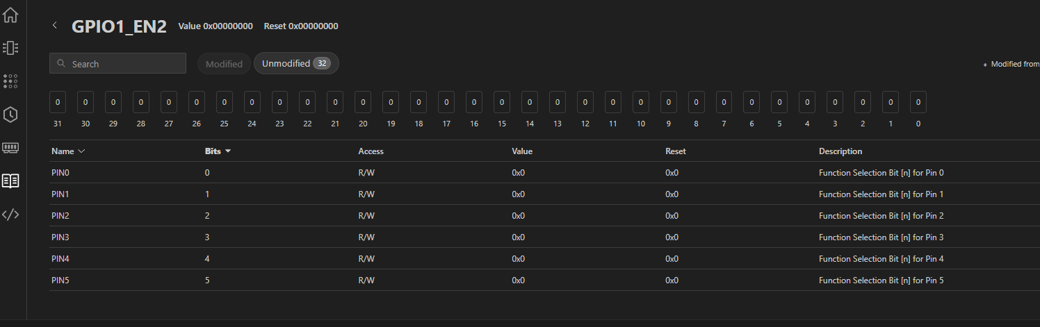Viewport: 1040px width, 327px height.
Task: Toggle bit 31 value box
Action: click(x=58, y=102)
